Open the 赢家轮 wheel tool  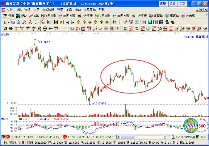(172, 16)
